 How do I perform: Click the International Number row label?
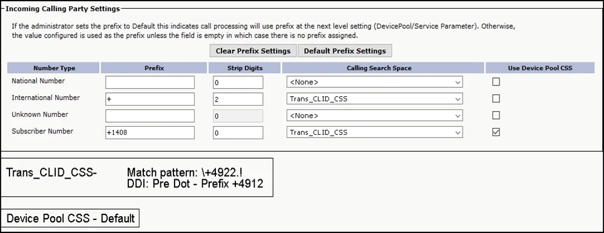(x=46, y=97)
